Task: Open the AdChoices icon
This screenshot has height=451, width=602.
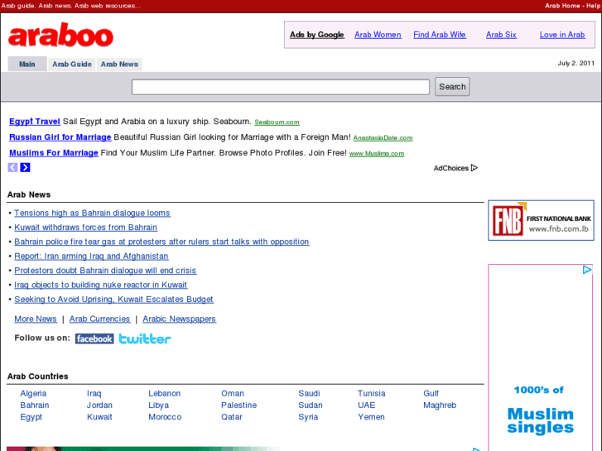Action: [x=474, y=168]
